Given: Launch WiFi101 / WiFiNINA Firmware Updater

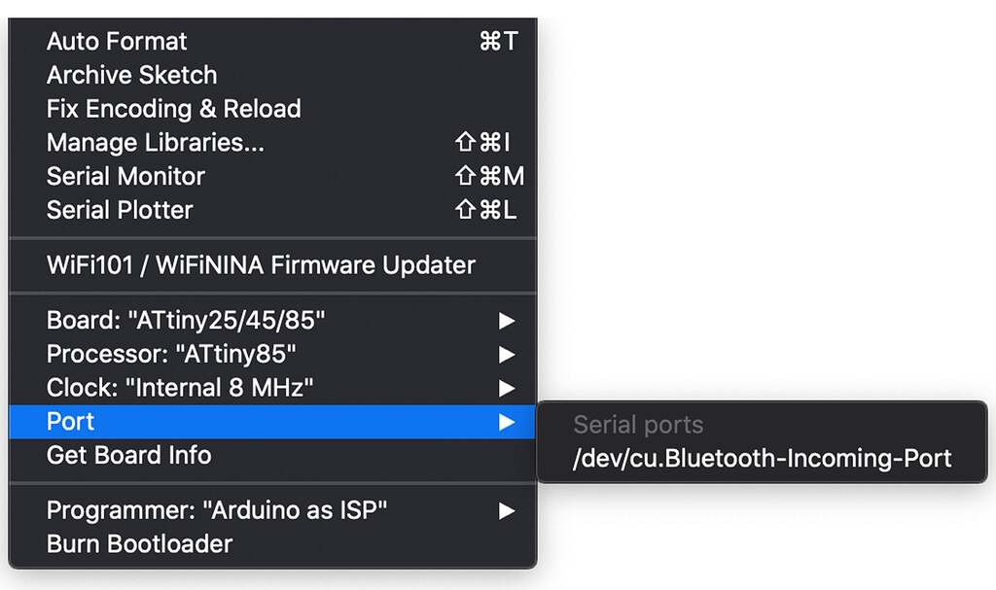Looking at the screenshot, I should pos(273,264).
